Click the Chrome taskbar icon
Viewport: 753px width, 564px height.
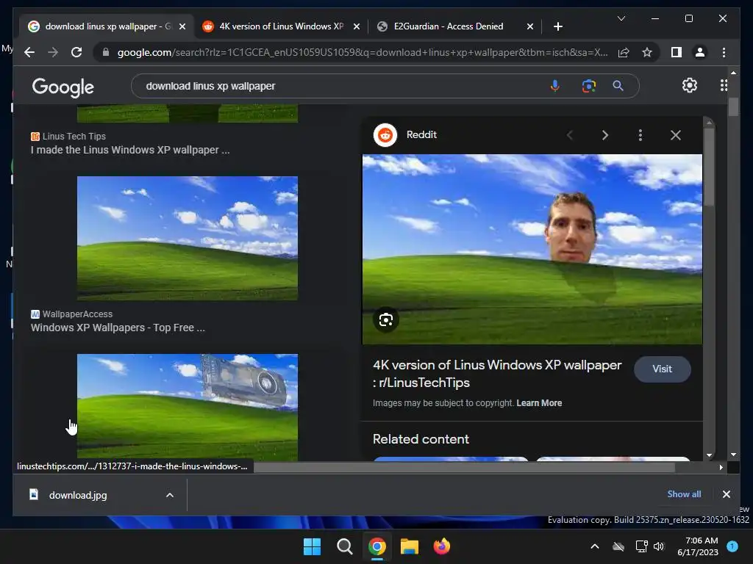pyautogui.click(x=377, y=546)
